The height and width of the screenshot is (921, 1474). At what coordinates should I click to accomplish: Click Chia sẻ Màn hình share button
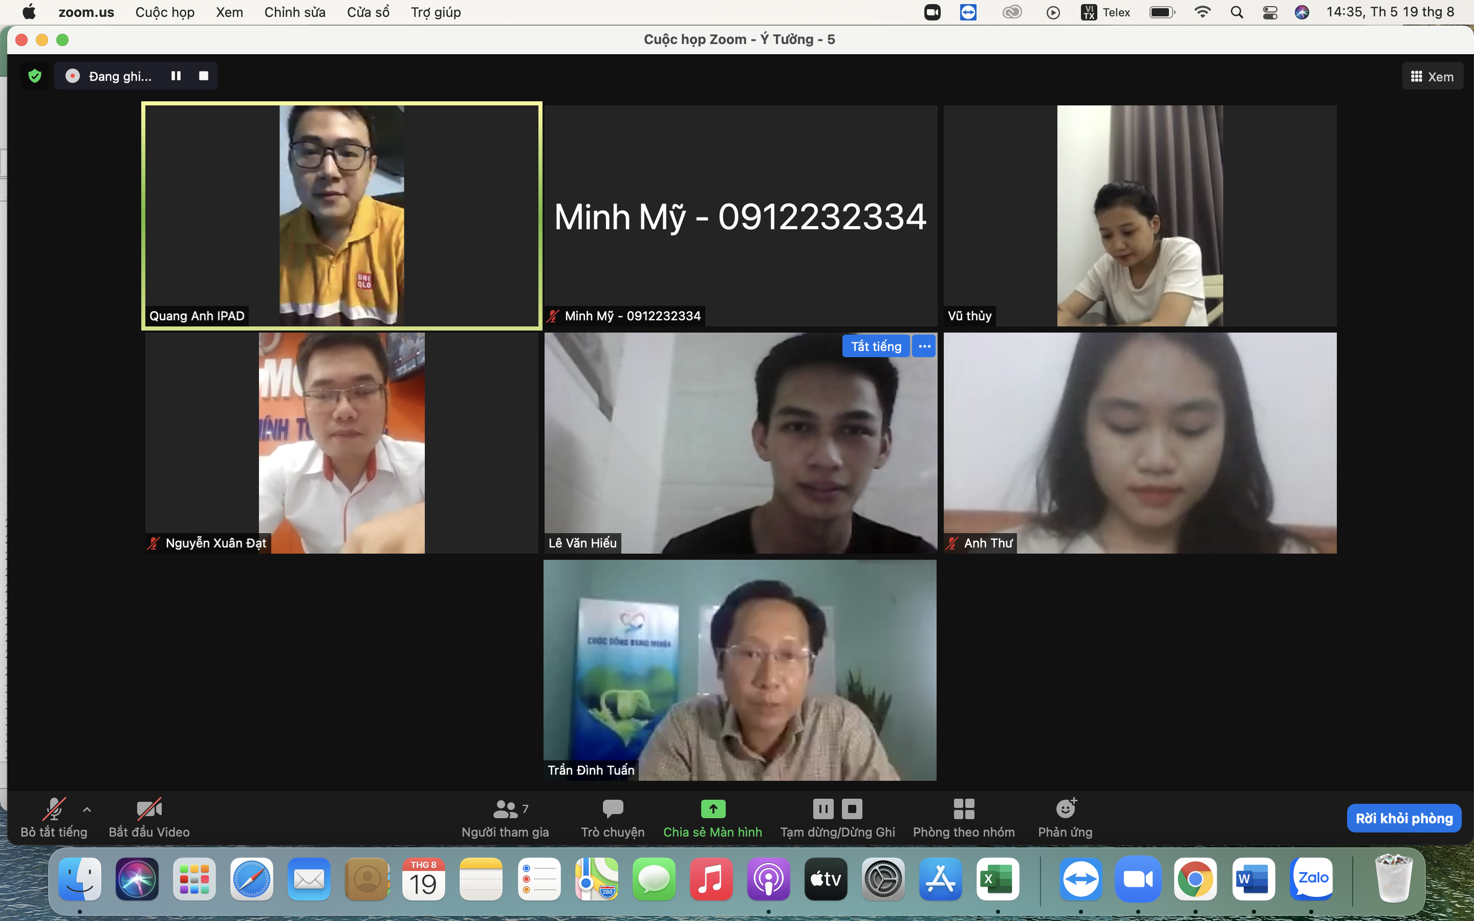(712, 818)
